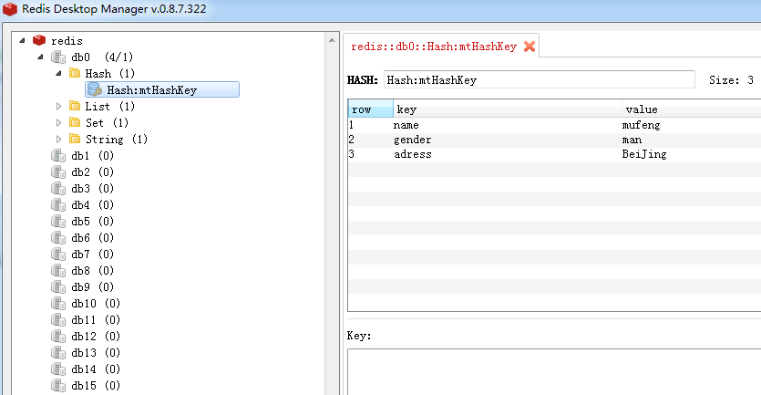Click the db12 database icon
The width and height of the screenshot is (761, 395).
[x=58, y=337]
